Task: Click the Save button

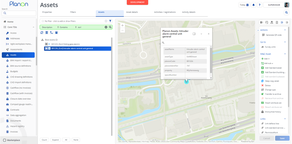Action: point(282,138)
